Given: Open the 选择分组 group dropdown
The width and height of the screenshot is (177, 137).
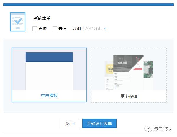Looking at the screenshot, I should (96, 28).
